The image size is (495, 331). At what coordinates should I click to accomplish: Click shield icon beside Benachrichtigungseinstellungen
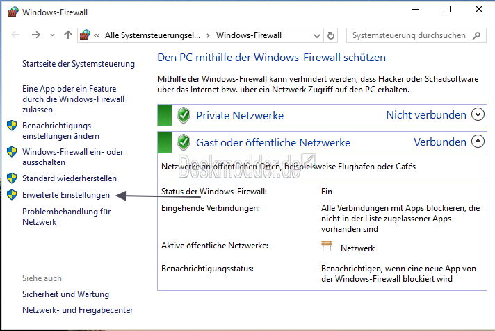click(x=12, y=126)
